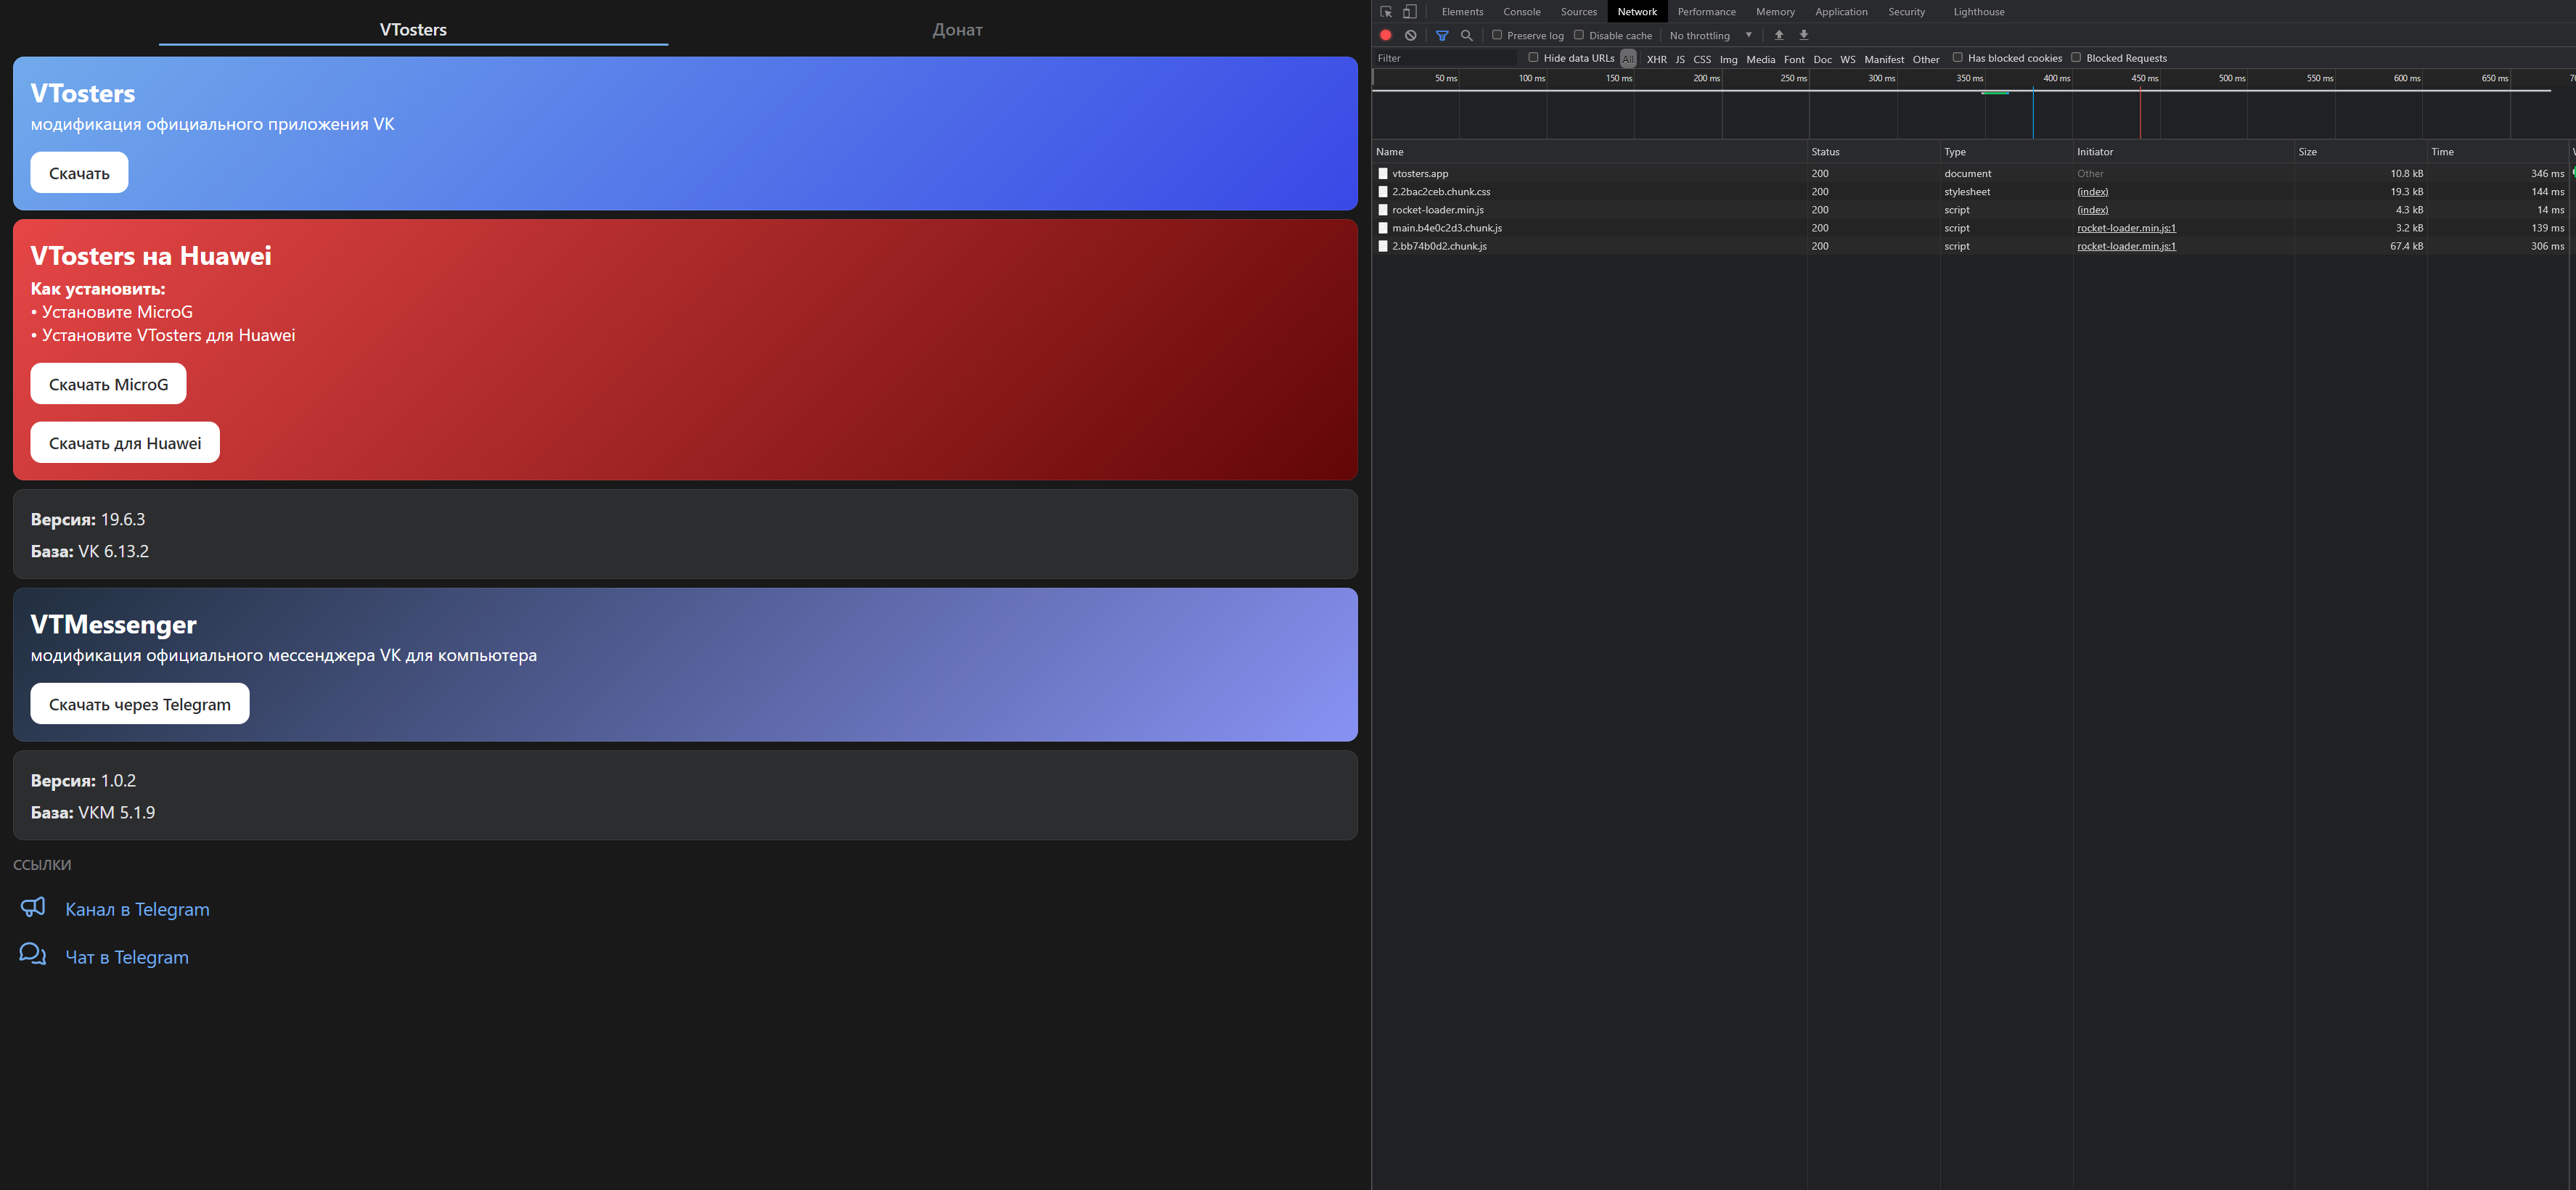The height and width of the screenshot is (1190, 2576).
Task: Open the Lighthouse tab
Action: point(1978,12)
